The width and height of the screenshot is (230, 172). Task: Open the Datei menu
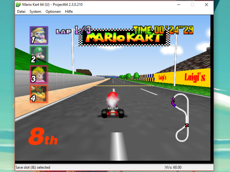coord(21,11)
